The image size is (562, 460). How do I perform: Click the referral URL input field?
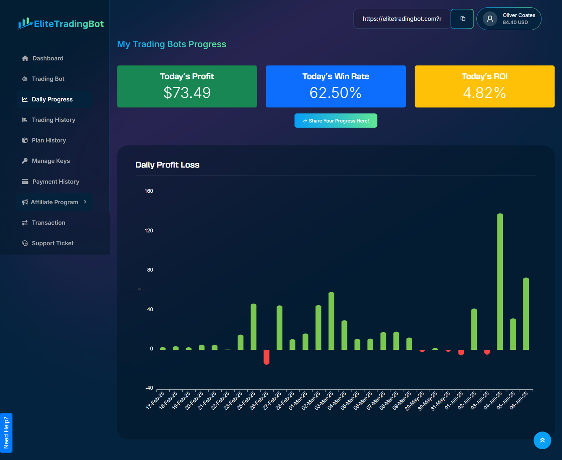point(402,19)
